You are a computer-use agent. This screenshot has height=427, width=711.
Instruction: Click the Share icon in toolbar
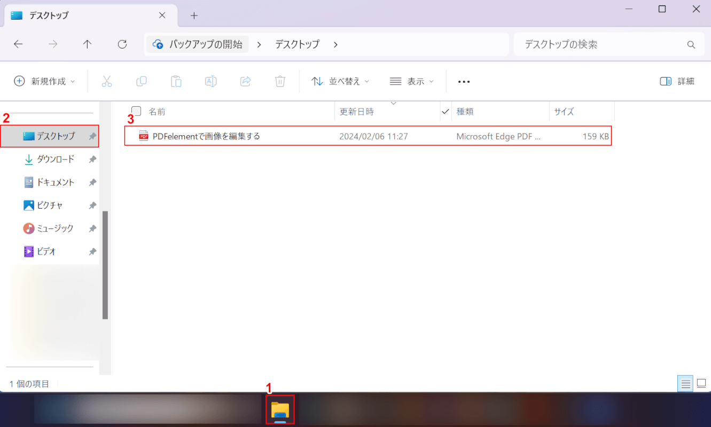[x=246, y=81]
